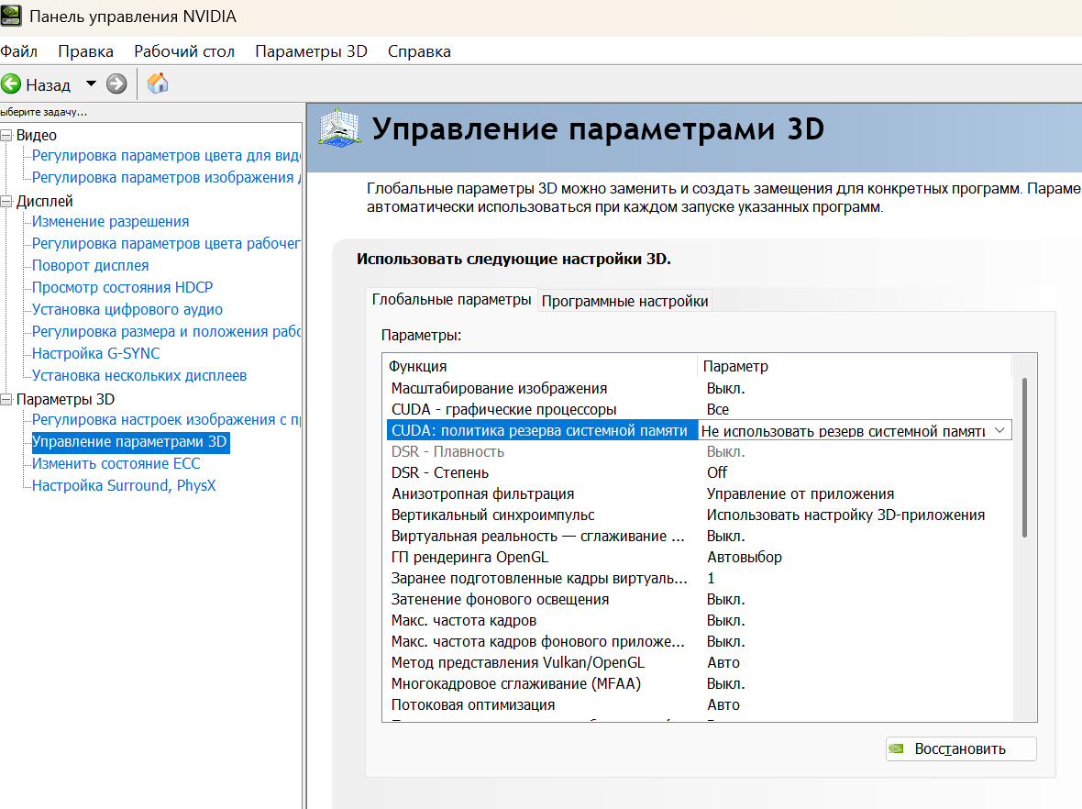
Task: Click the Восстановить button
Action: tap(961, 749)
